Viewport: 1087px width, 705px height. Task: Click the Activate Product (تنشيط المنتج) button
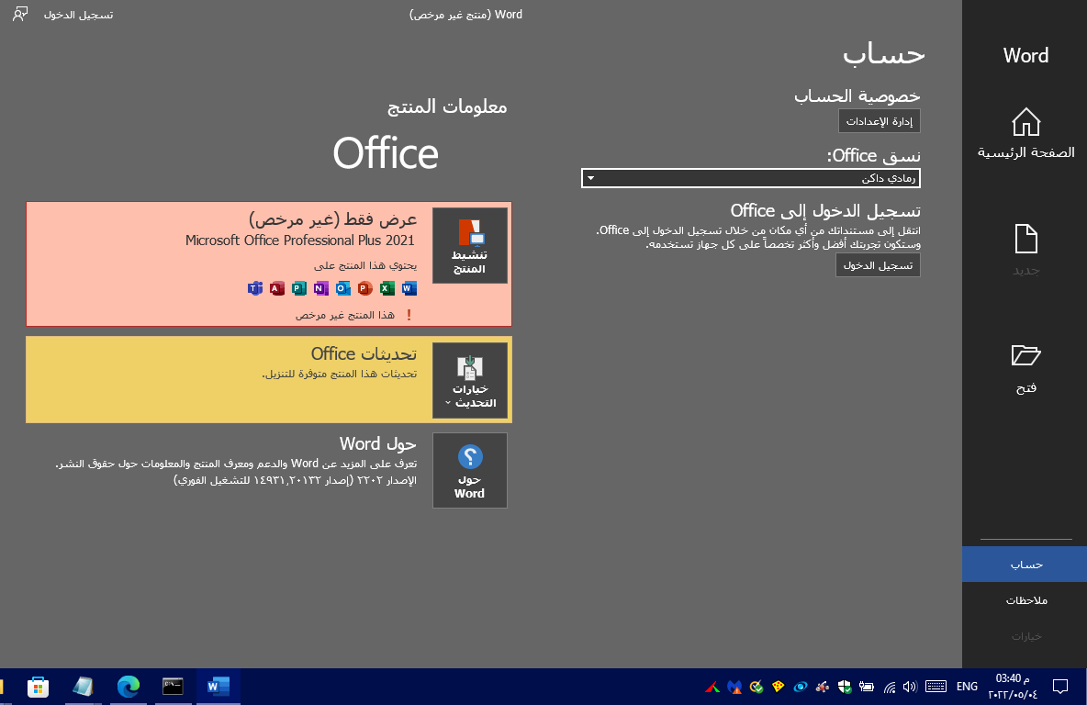point(470,245)
